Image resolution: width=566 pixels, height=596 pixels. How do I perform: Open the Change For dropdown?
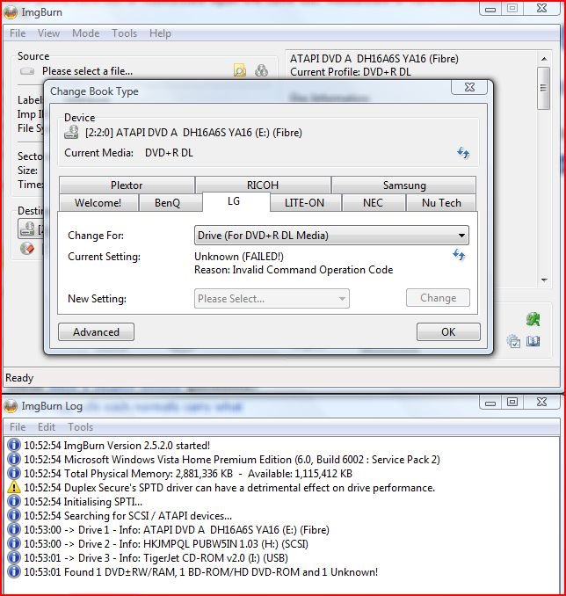(331, 236)
